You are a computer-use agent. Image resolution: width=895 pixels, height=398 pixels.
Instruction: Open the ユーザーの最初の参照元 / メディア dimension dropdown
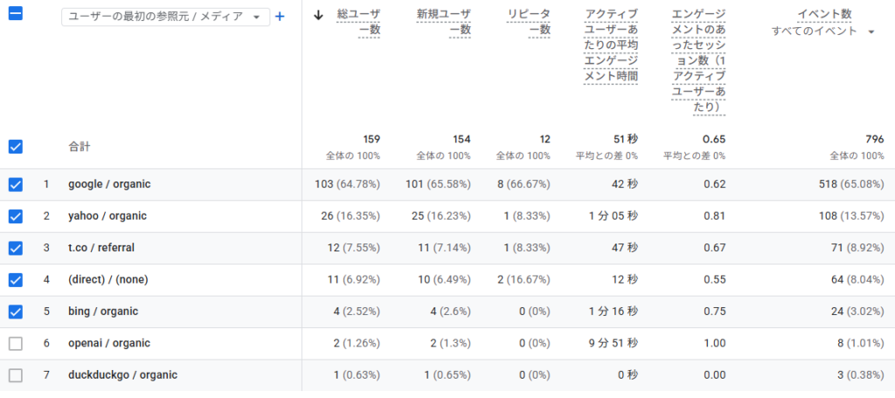point(165,17)
